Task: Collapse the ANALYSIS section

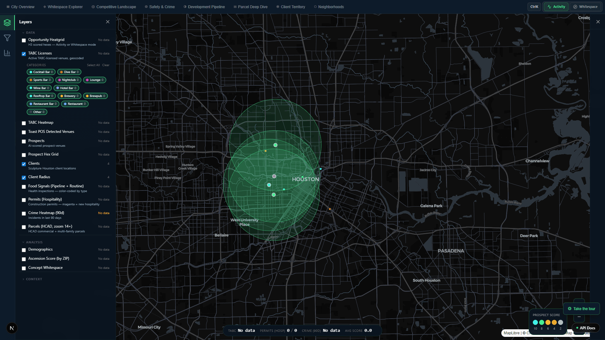Action: (x=32, y=242)
